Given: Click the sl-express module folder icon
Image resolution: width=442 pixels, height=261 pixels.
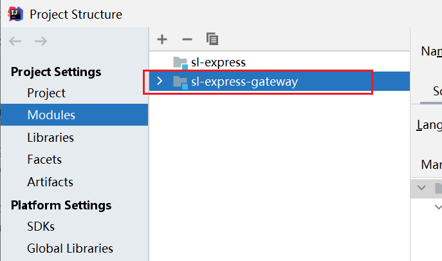Looking at the screenshot, I should pos(180,63).
